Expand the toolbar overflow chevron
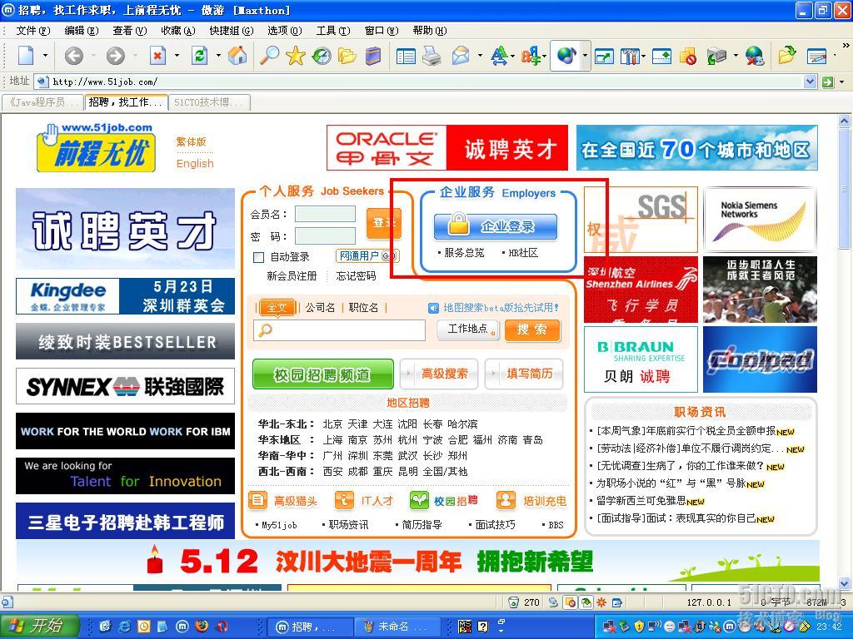Image resolution: width=853 pixels, height=639 pixels. (x=845, y=46)
